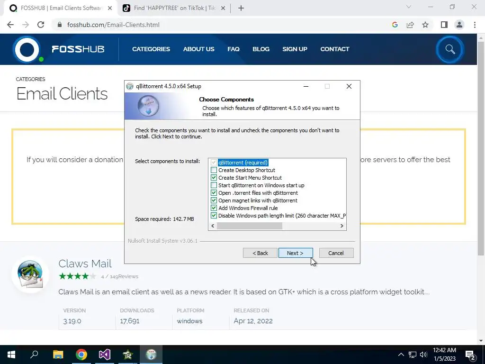The image size is (485, 364).
Task: Click Next in qBittorrent setup
Action: 296,253
